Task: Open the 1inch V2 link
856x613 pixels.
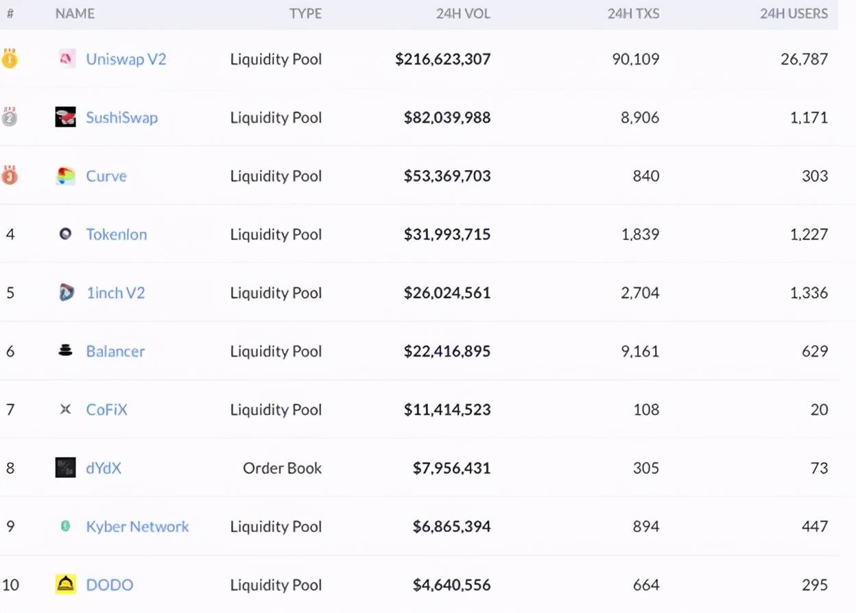Action: coord(116,293)
